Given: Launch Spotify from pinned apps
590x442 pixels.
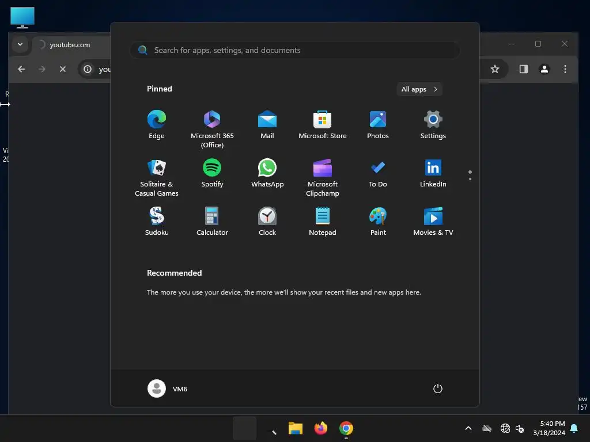Looking at the screenshot, I should 212,173.
